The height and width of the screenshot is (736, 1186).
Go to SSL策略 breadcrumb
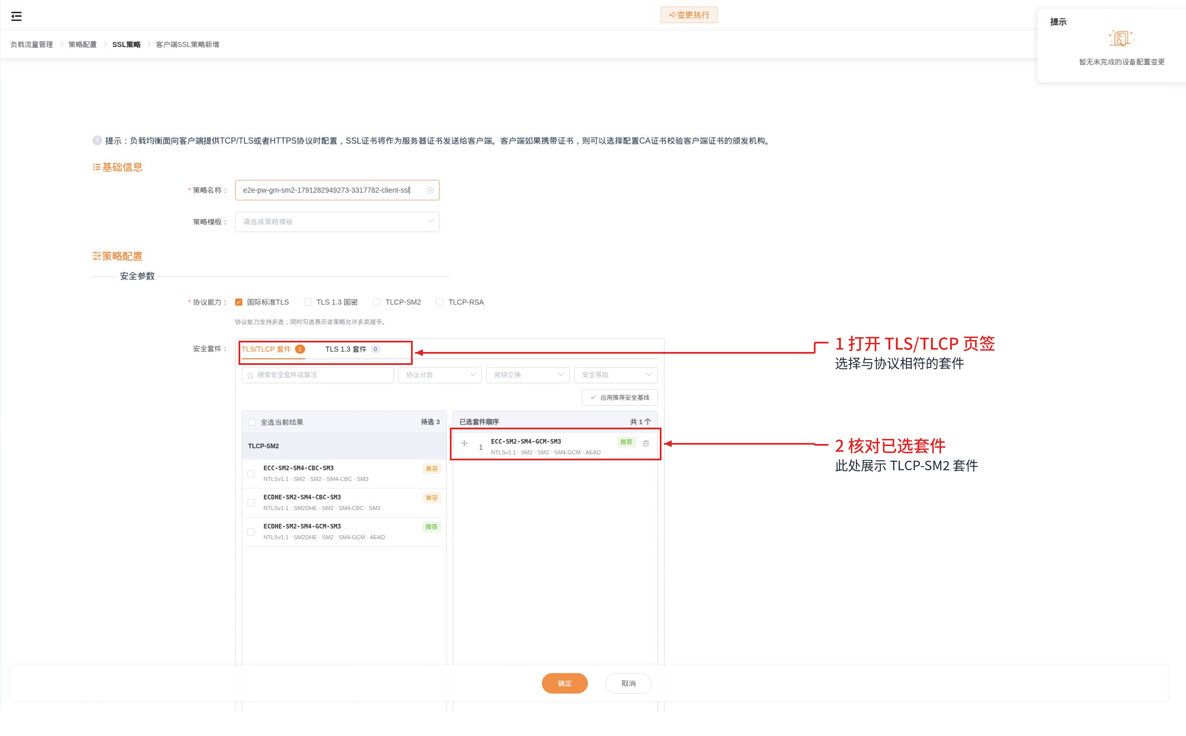pyautogui.click(x=126, y=44)
